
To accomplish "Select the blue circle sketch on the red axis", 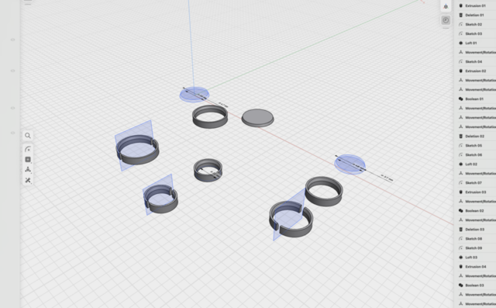I will point(350,164).
